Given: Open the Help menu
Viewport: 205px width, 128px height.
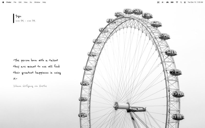Looking at the screenshot, I should pyautogui.click(x=44, y=2).
